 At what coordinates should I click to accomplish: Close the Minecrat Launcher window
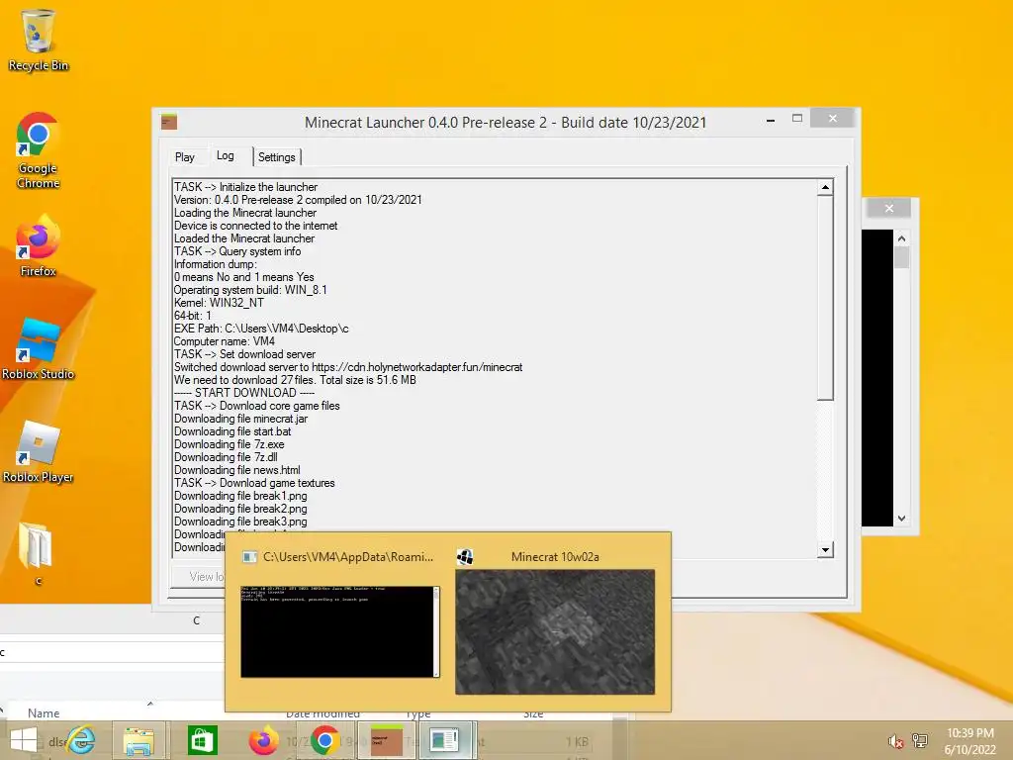click(833, 119)
